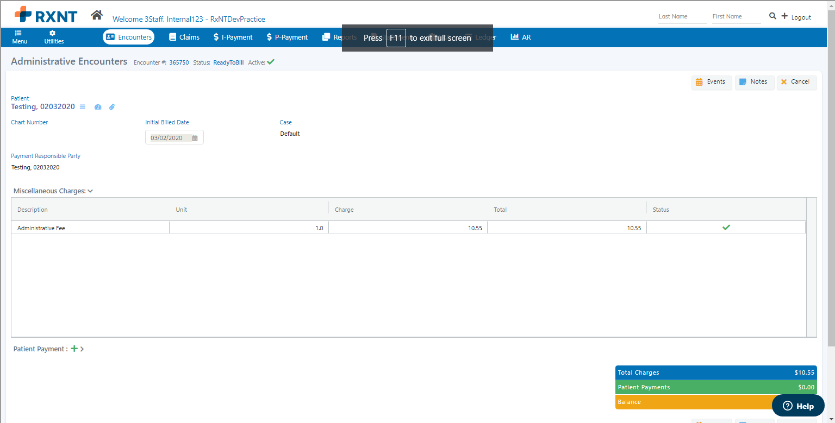Viewport: 835px width, 423px height.
Task: Open calendar picker for Initial Billed Date
Action: tap(195, 138)
